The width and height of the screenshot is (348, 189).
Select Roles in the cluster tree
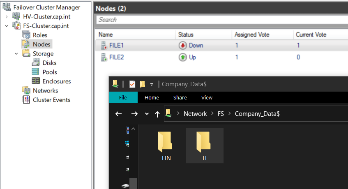point(40,35)
